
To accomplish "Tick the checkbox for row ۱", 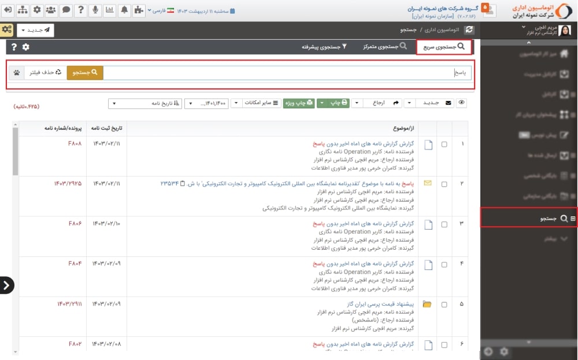I will click(444, 144).
